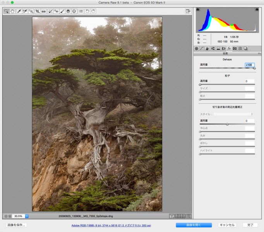Click the Dehaze amount value field

(249, 65)
